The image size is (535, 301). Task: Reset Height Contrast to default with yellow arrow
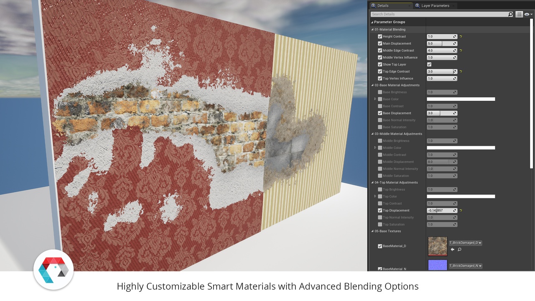(x=461, y=36)
